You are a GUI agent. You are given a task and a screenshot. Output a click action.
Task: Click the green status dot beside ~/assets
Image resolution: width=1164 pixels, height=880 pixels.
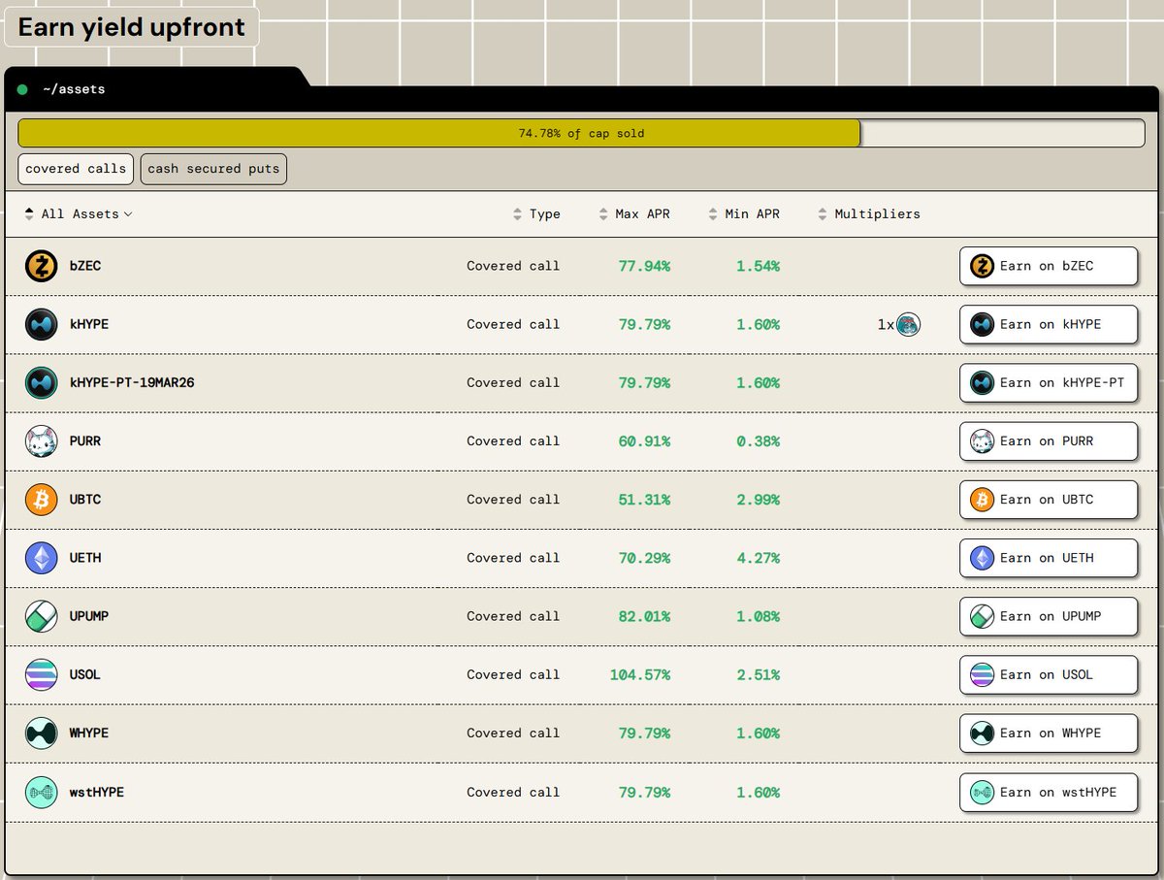click(x=22, y=89)
